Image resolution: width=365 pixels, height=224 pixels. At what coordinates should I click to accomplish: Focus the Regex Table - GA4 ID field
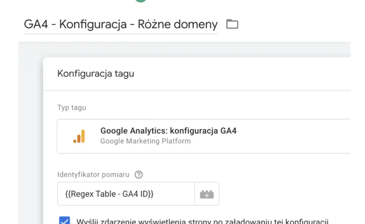[x=126, y=194]
